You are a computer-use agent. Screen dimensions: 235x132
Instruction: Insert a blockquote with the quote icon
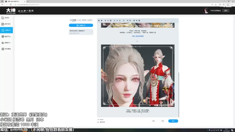coord(127,21)
